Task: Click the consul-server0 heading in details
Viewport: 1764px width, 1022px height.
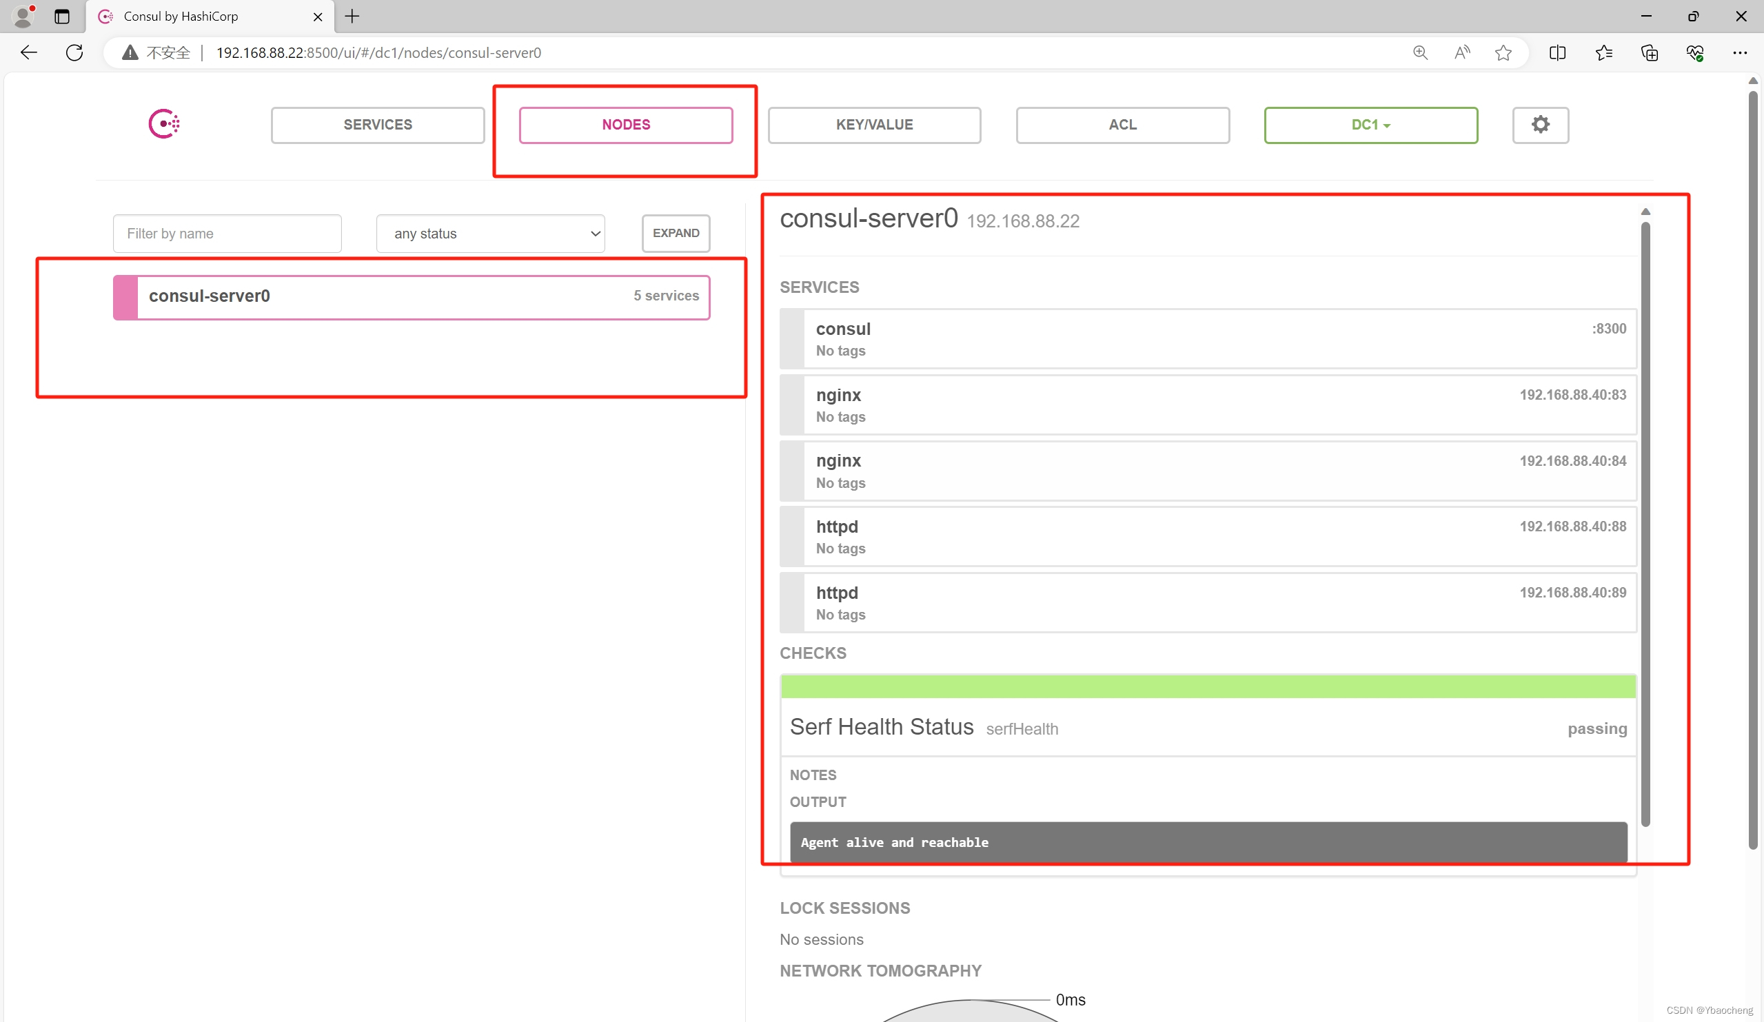Action: click(x=868, y=218)
